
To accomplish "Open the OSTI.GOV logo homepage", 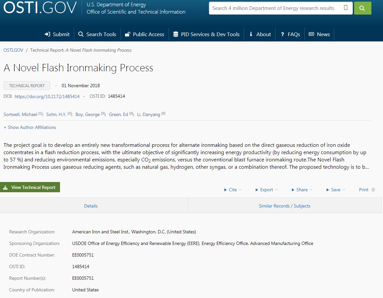I will 40,7.
